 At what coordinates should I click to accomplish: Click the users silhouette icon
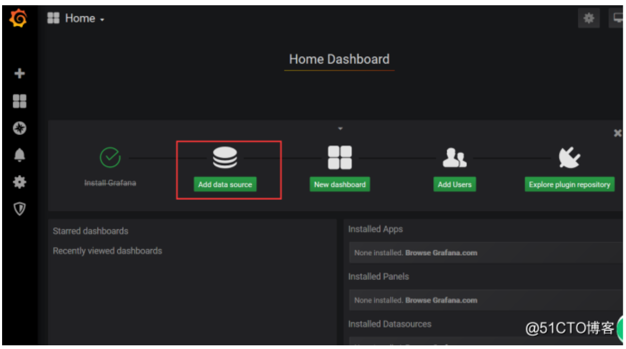pos(455,157)
